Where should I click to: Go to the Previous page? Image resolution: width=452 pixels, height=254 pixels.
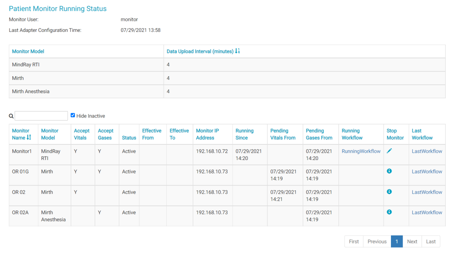click(x=377, y=242)
